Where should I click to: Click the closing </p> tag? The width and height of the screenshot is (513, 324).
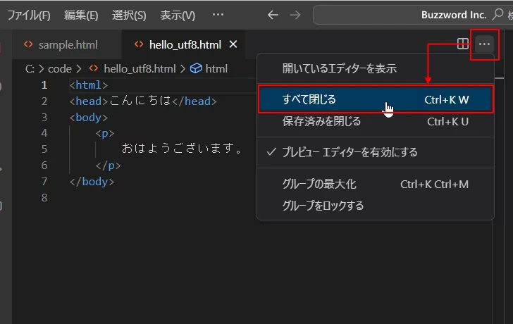[108, 166]
